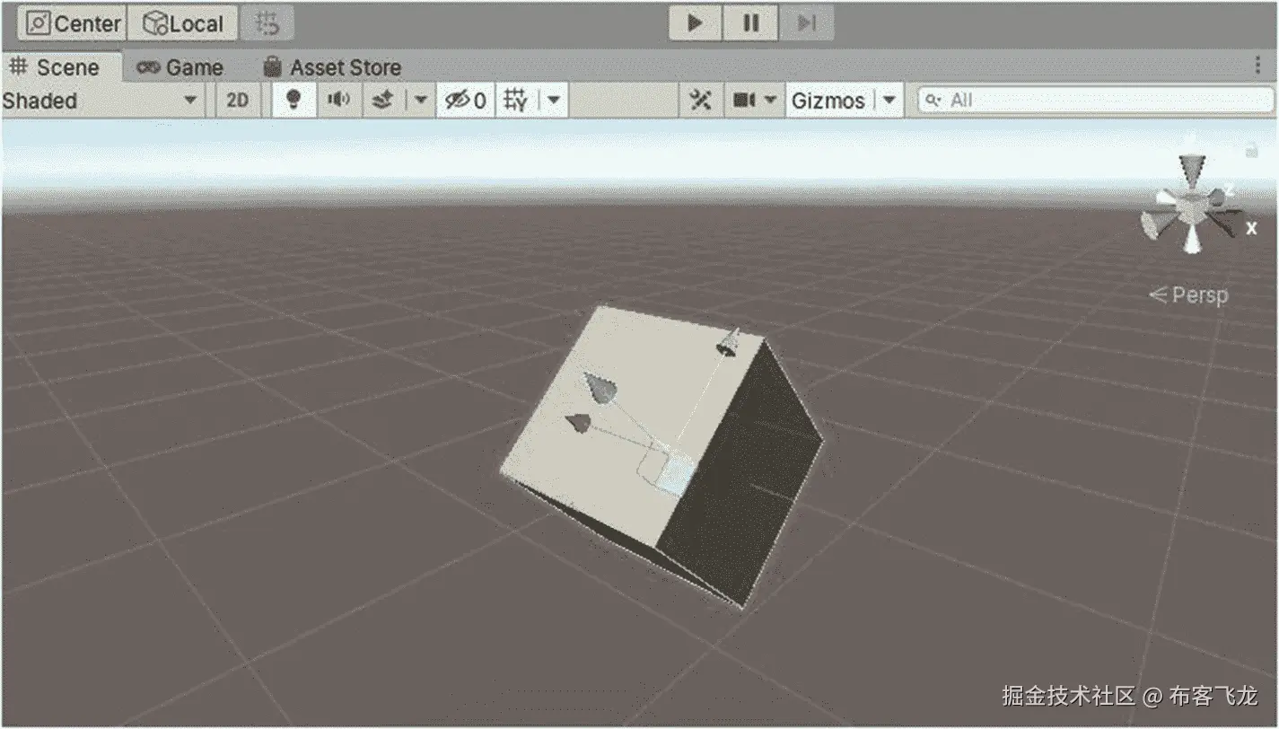The width and height of the screenshot is (1279, 729).
Task: Pause the scene playback
Action: click(x=750, y=23)
